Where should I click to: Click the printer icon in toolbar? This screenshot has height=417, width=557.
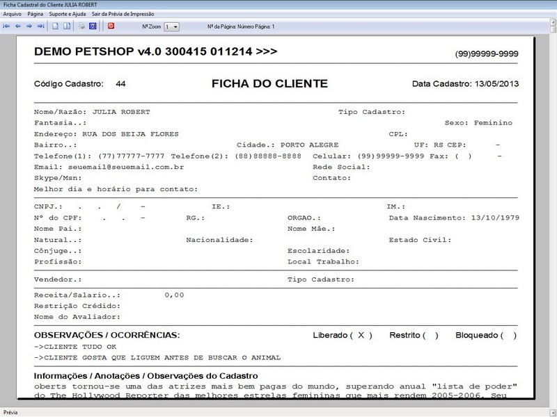(x=81, y=26)
